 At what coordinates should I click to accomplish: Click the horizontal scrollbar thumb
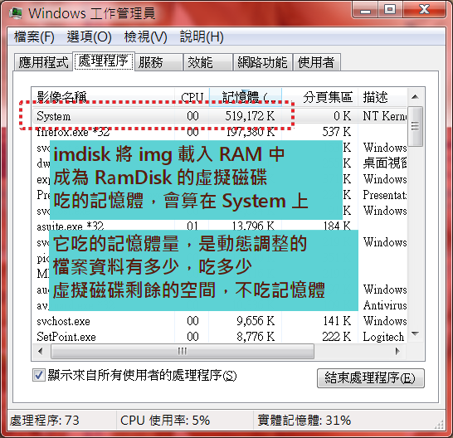tap(183, 352)
